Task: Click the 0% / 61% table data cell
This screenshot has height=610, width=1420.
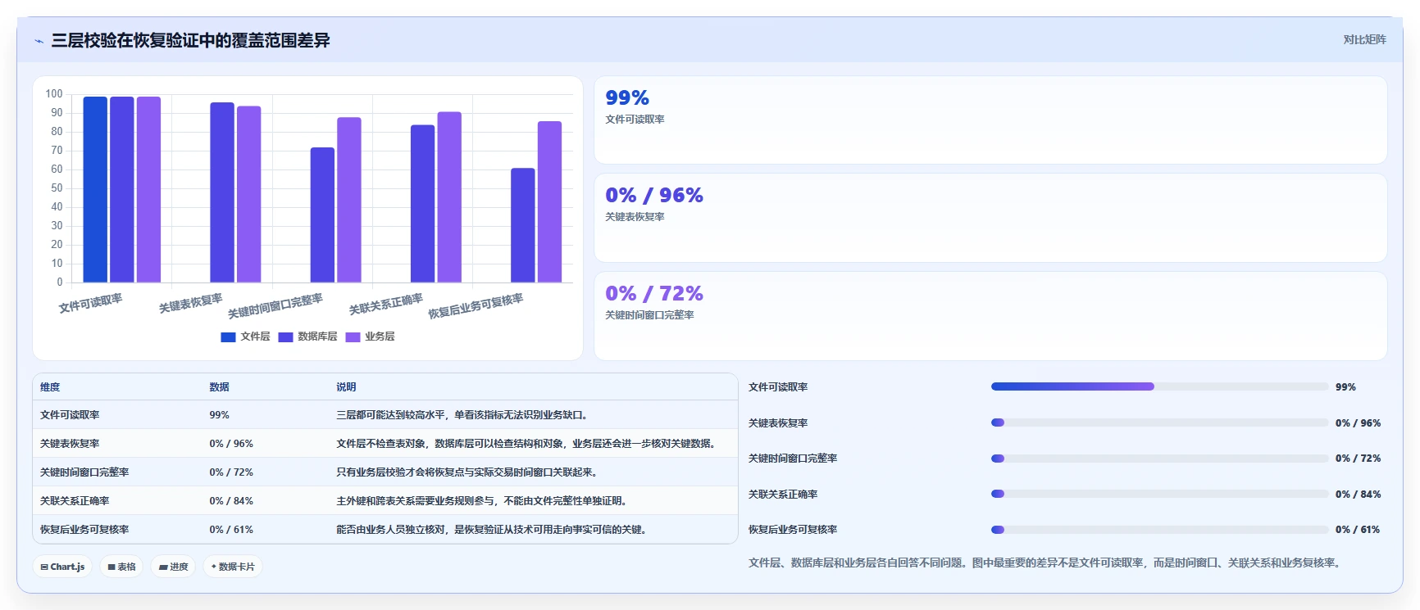Action: click(231, 530)
